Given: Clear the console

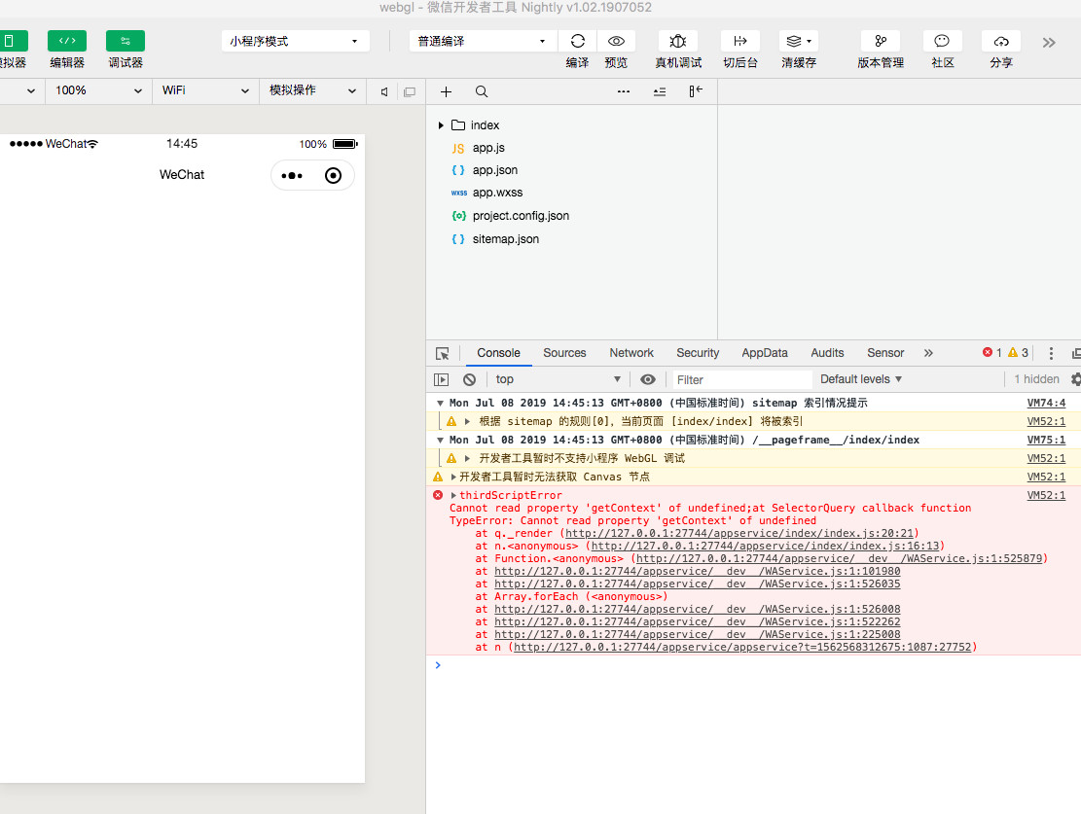Looking at the screenshot, I should pos(470,380).
